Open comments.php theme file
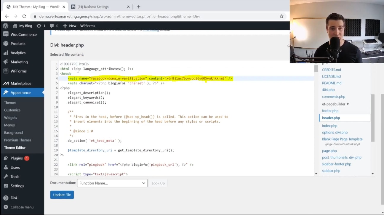 (x=334, y=97)
